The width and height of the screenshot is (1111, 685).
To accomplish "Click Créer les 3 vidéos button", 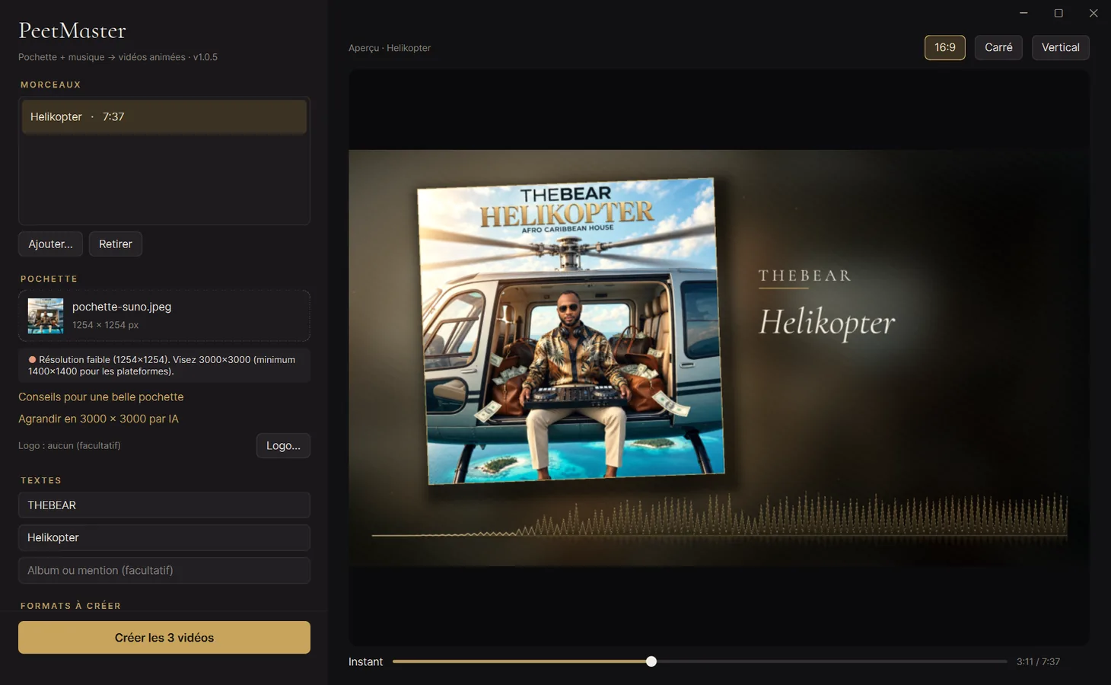I will [164, 638].
